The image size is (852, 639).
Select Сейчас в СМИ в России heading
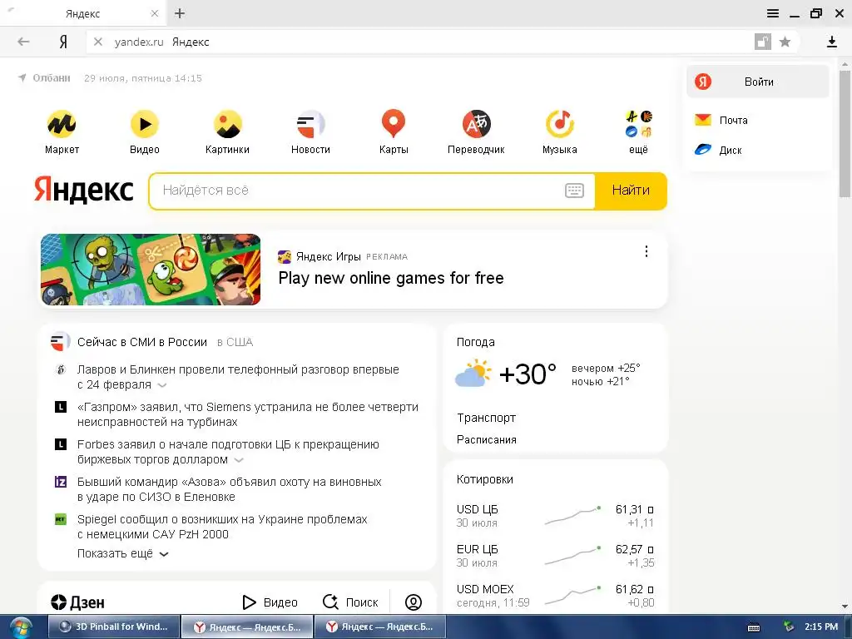point(141,342)
